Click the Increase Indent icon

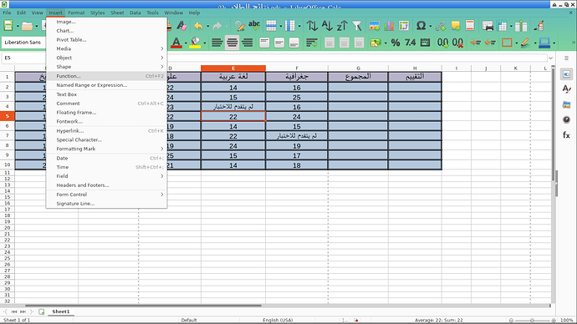tap(475, 43)
